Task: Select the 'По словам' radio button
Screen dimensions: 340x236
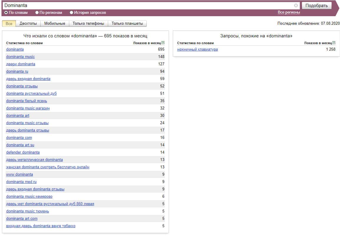Action: 6,13
